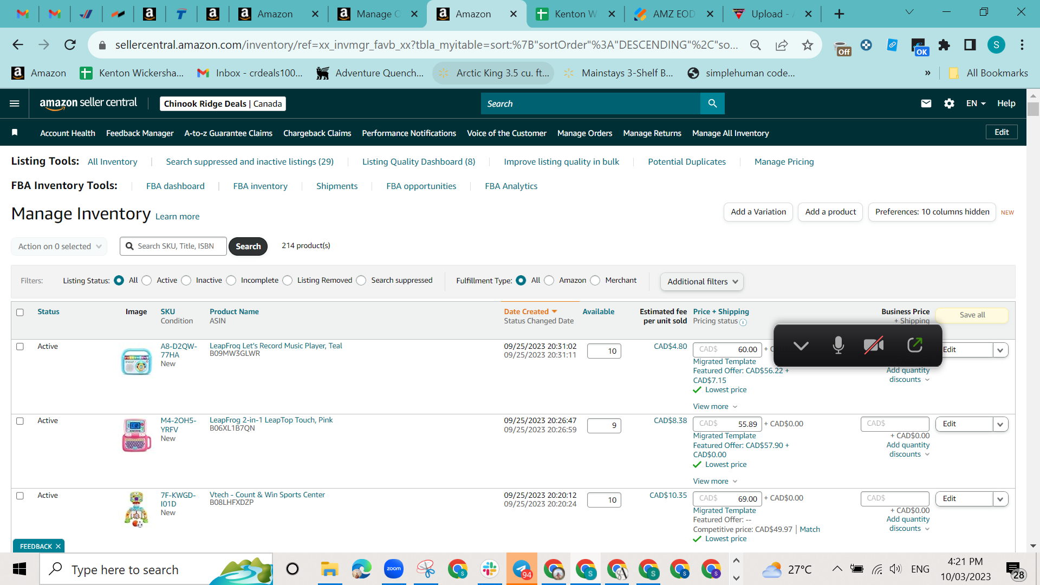Open Edit dropdown arrow for Vtech Sports Center row
Image resolution: width=1040 pixels, height=585 pixels.
click(1000, 499)
